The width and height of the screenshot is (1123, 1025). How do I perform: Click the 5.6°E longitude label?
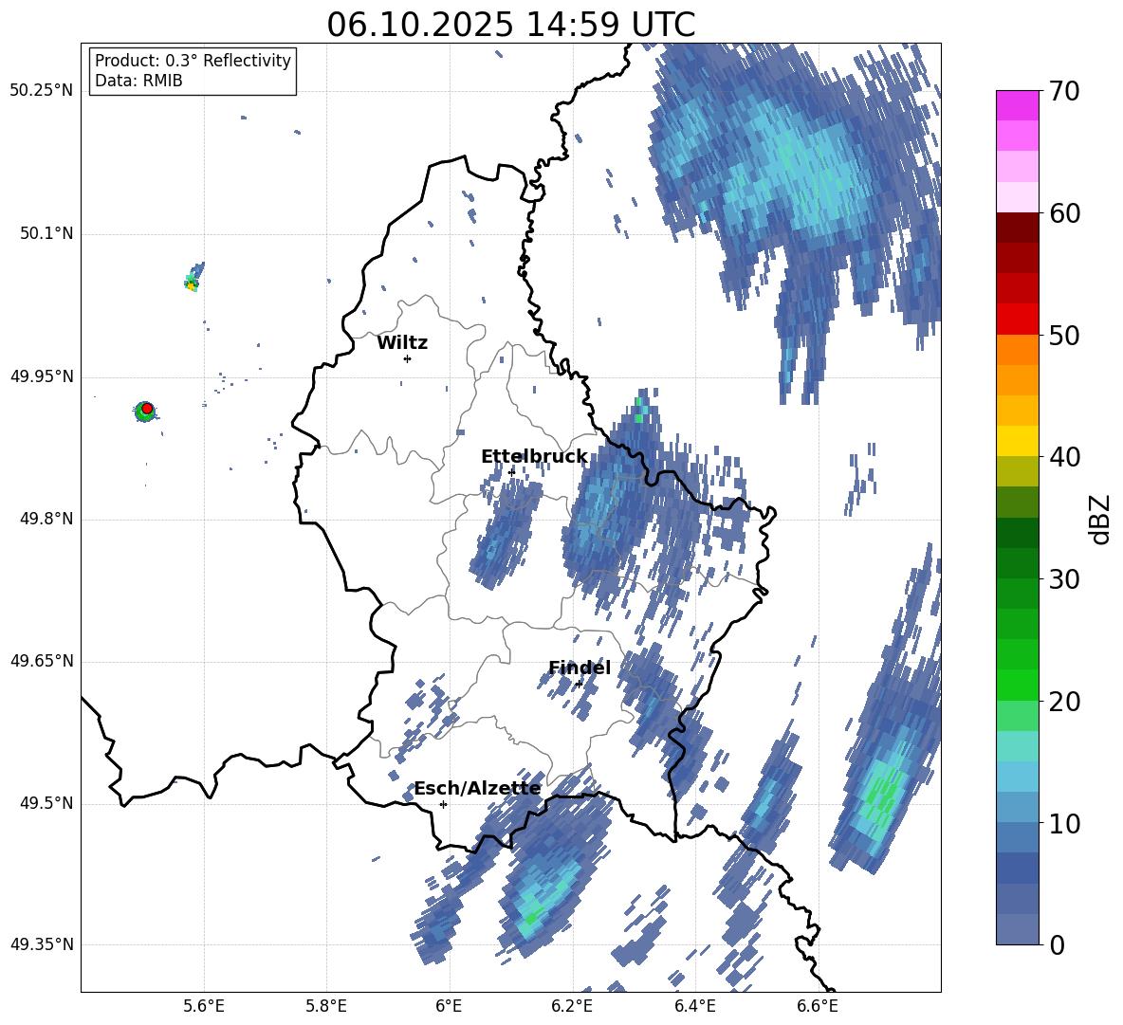click(x=204, y=1006)
